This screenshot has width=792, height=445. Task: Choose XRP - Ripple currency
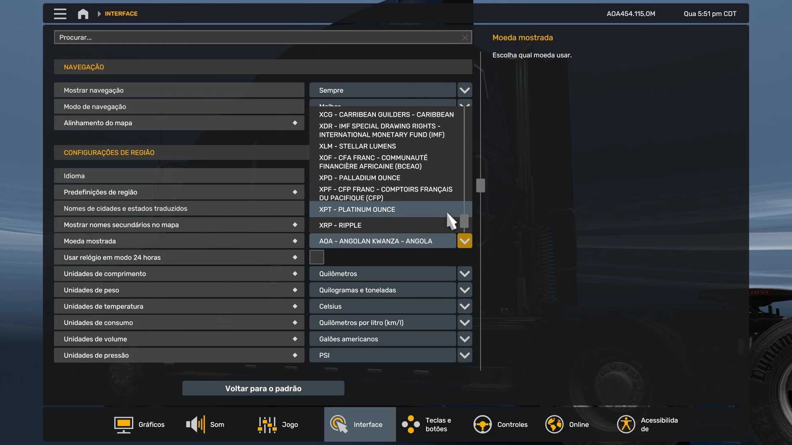click(x=340, y=225)
